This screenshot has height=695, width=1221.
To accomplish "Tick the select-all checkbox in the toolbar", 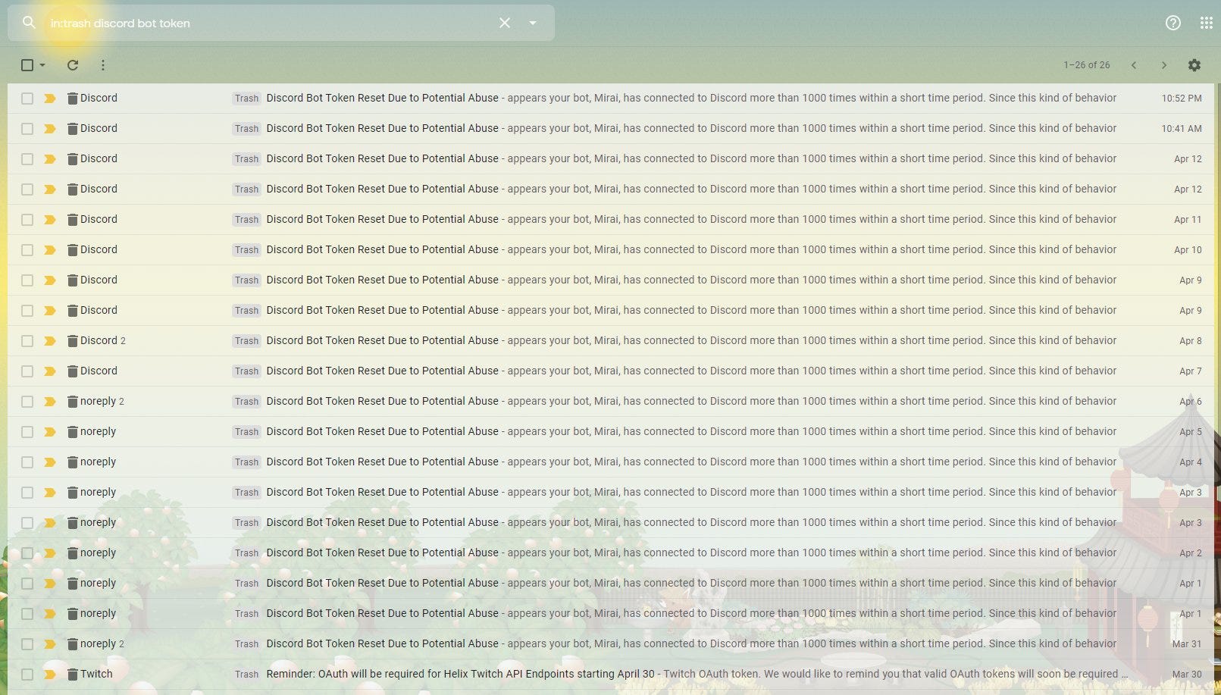I will click(x=27, y=65).
